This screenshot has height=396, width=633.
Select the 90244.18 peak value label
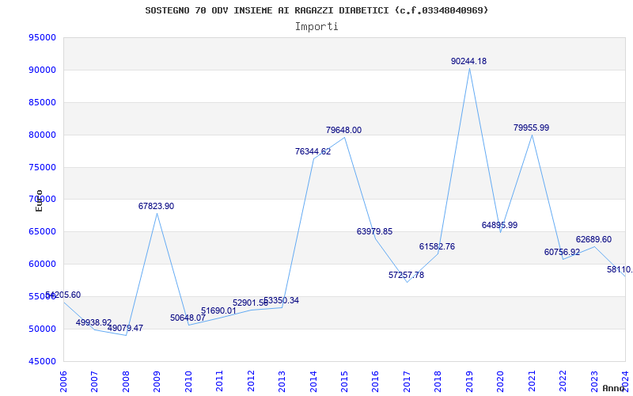click(468, 62)
